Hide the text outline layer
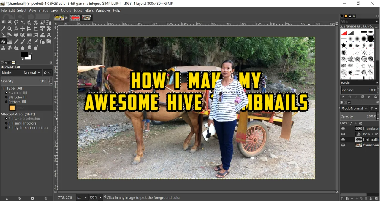 click(x=343, y=140)
